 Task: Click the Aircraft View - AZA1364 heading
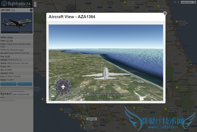72,17
